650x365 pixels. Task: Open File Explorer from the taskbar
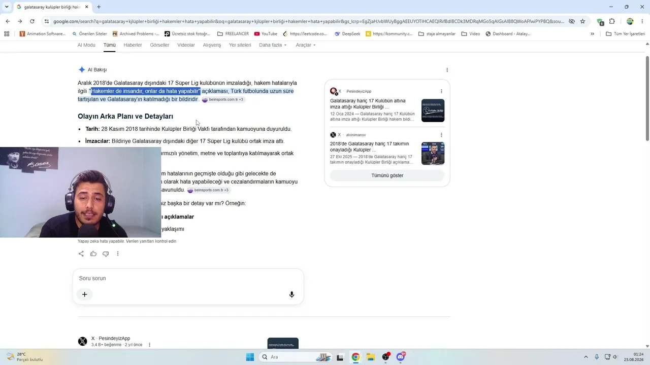pyautogui.click(x=371, y=357)
